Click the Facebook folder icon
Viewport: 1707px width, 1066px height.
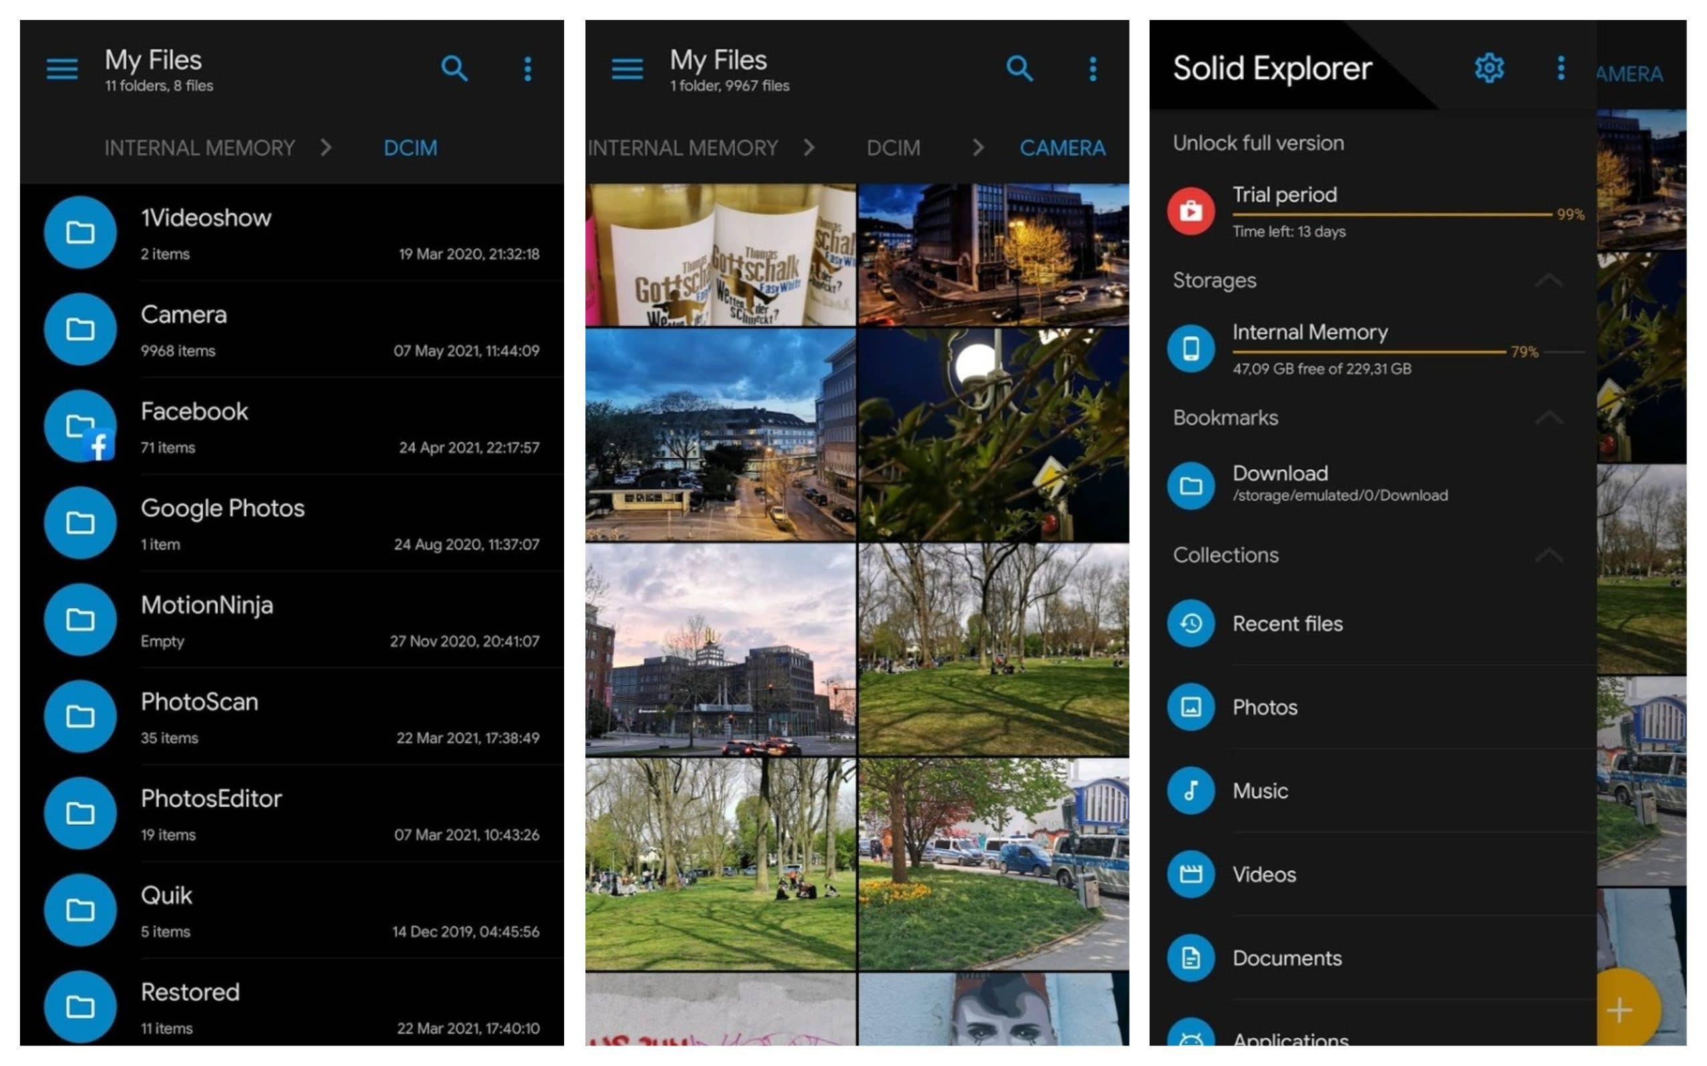pyautogui.click(x=81, y=426)
